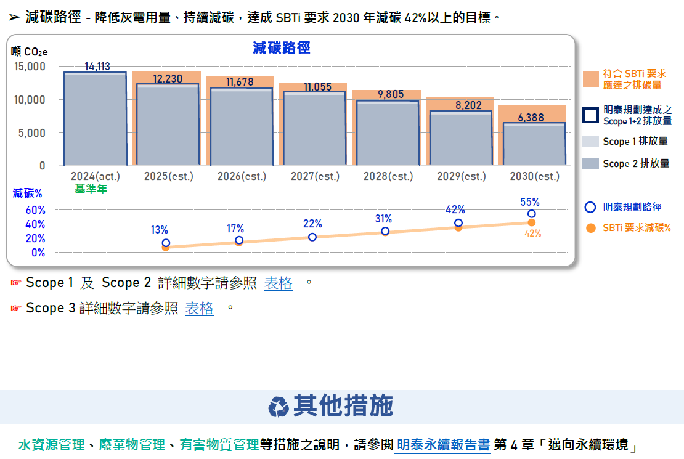Viewport: 684px width, 459px height.
Task: Select the 2030(est.) bar labeled 6,388
Action: (x=534, y=144)
